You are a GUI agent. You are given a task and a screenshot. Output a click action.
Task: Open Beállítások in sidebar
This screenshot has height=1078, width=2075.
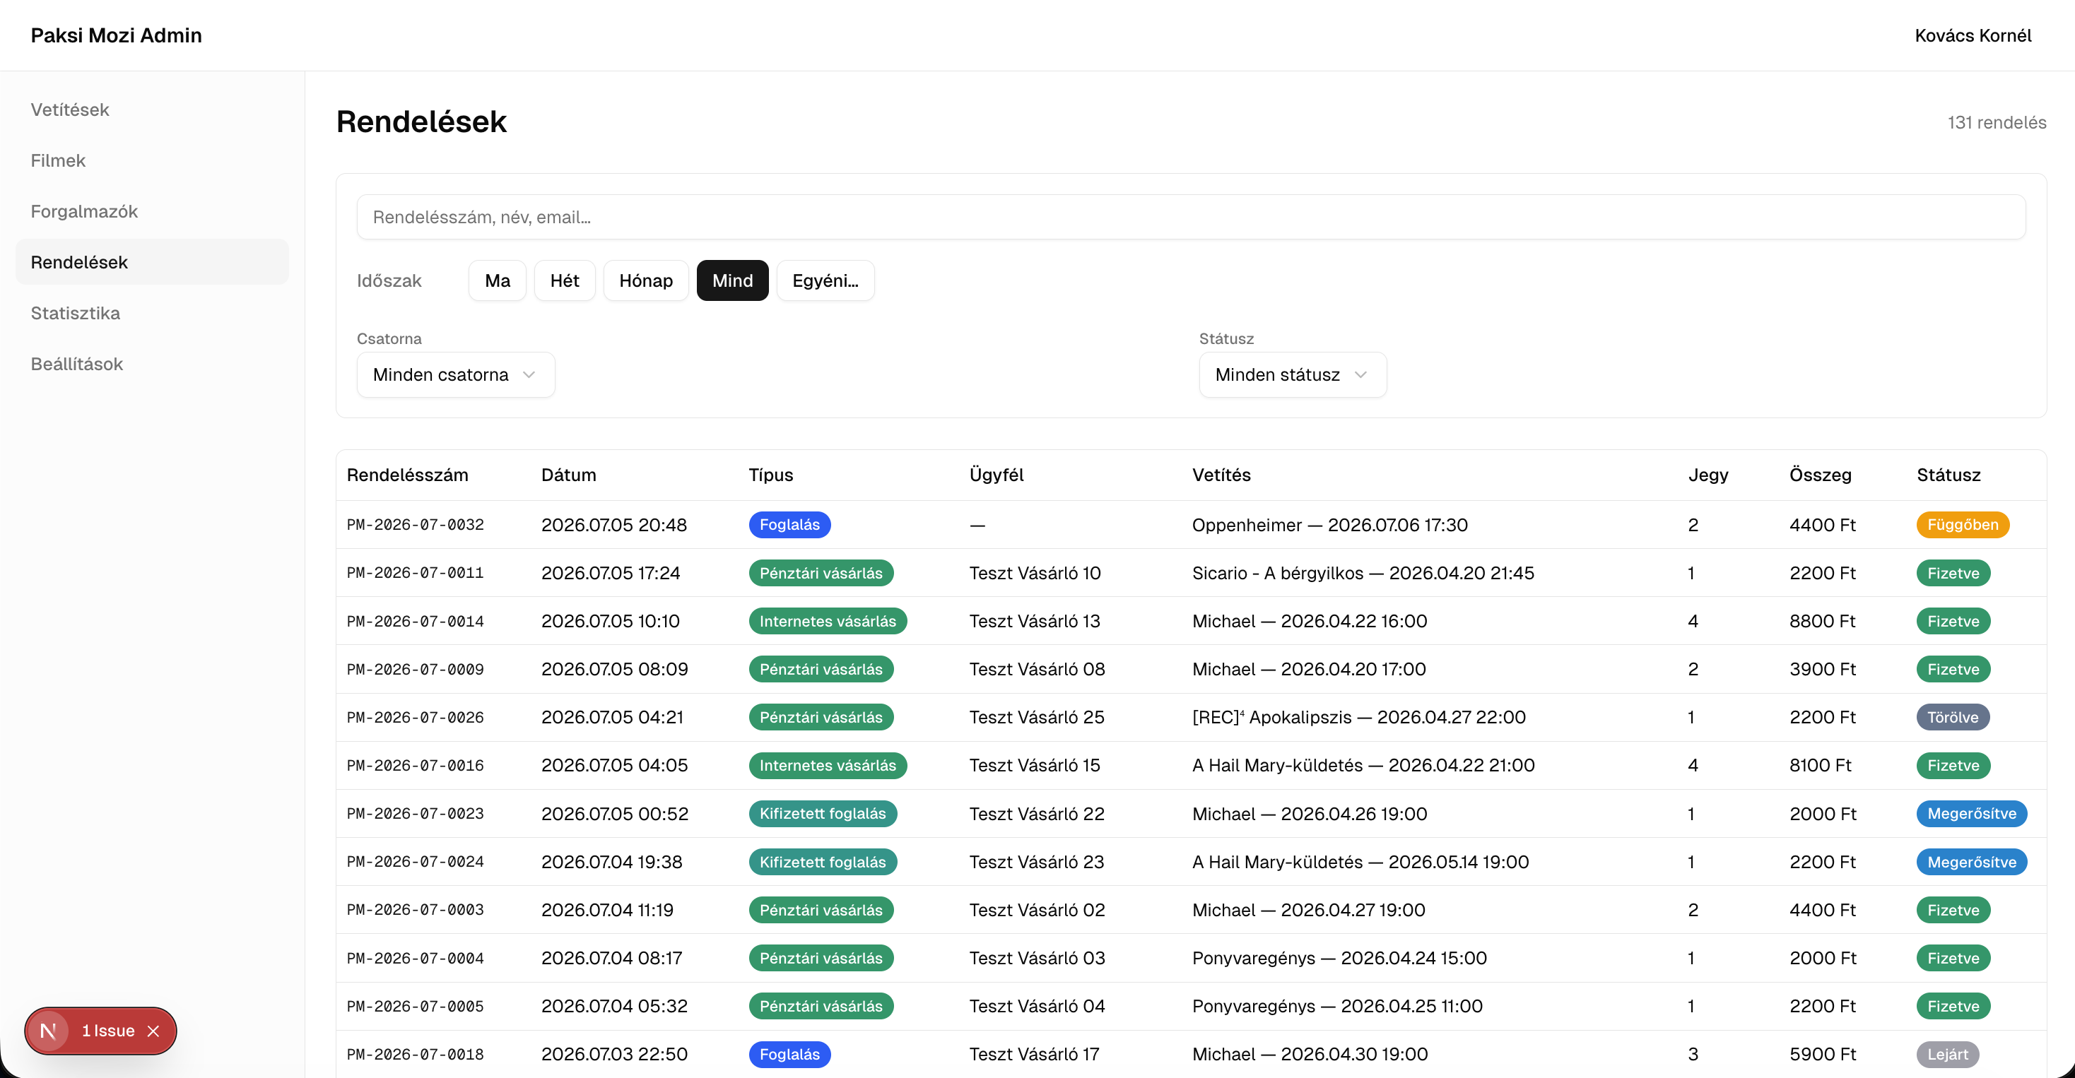point(151,364)
